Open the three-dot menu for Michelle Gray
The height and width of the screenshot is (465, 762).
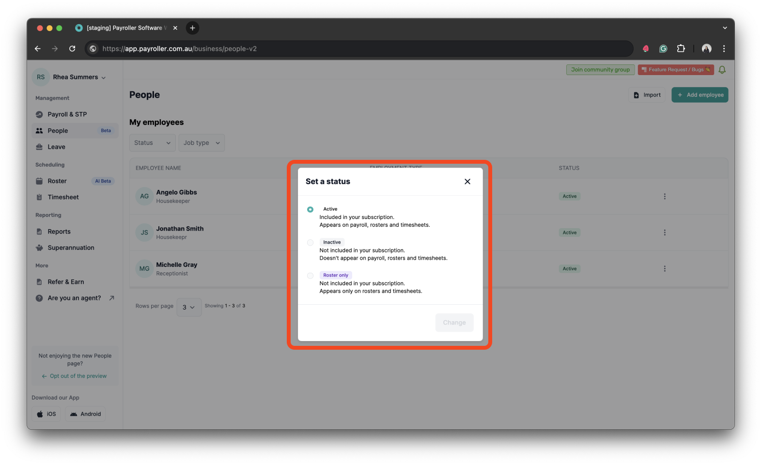pyautogui.click(x=664, y=269)
